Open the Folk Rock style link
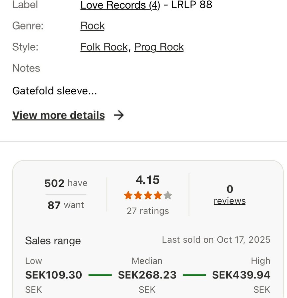 (x=104, y=47)
